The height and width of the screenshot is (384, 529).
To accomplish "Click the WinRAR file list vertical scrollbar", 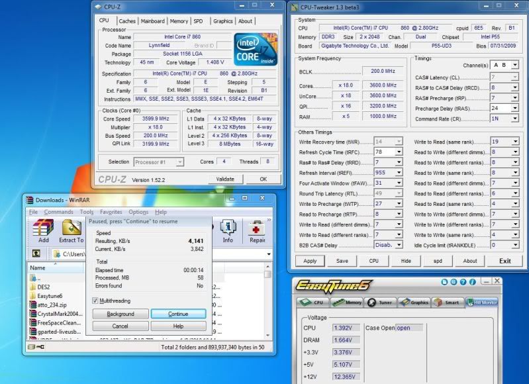I will pos(268,301).
